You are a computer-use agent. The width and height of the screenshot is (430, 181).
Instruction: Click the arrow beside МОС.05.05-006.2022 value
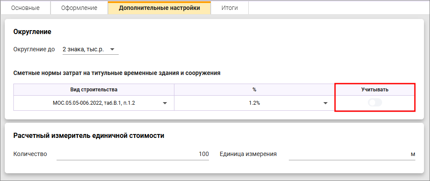(x=165, y=103)
